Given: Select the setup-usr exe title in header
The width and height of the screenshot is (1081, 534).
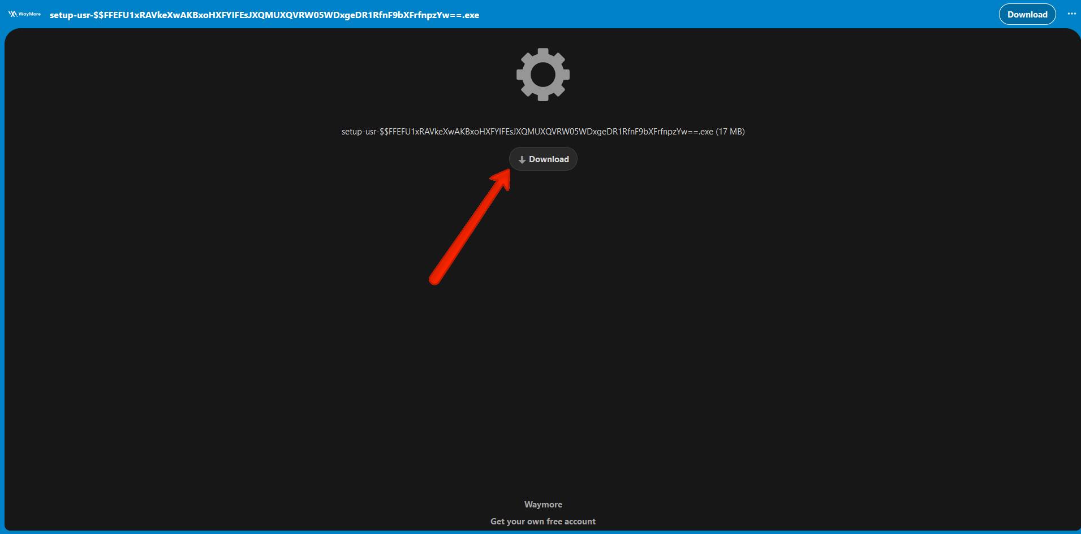Looking at the screenshot, I should [x=264, y=15].
